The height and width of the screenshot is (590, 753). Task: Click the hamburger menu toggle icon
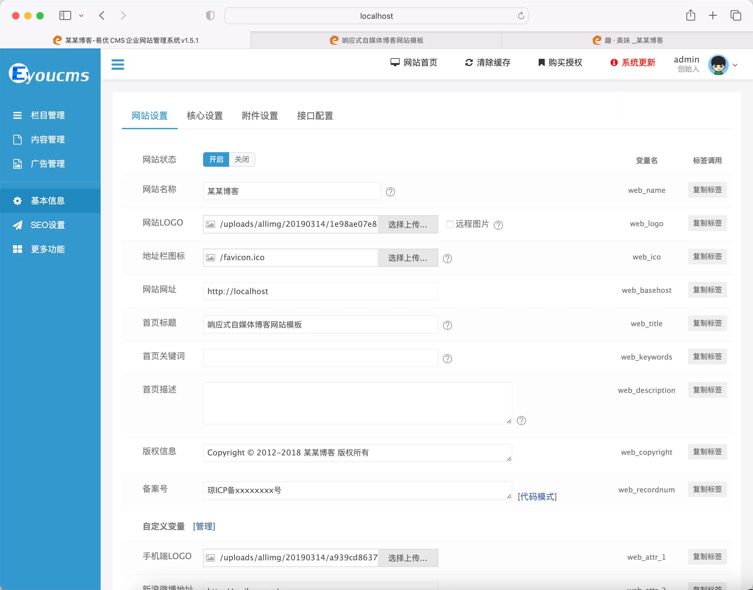click(x=117, y=64)
